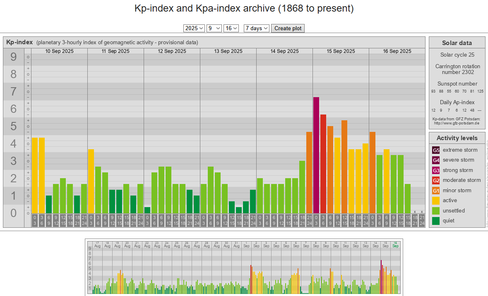The height and width of the screenshot is (296, 488).
Task: Click the '15 Sep 2025' day header
Action: point(341,51)
